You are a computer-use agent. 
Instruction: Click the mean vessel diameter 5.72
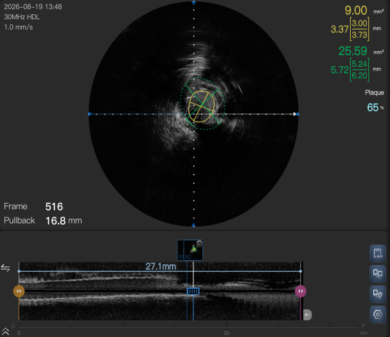[339, 70]
